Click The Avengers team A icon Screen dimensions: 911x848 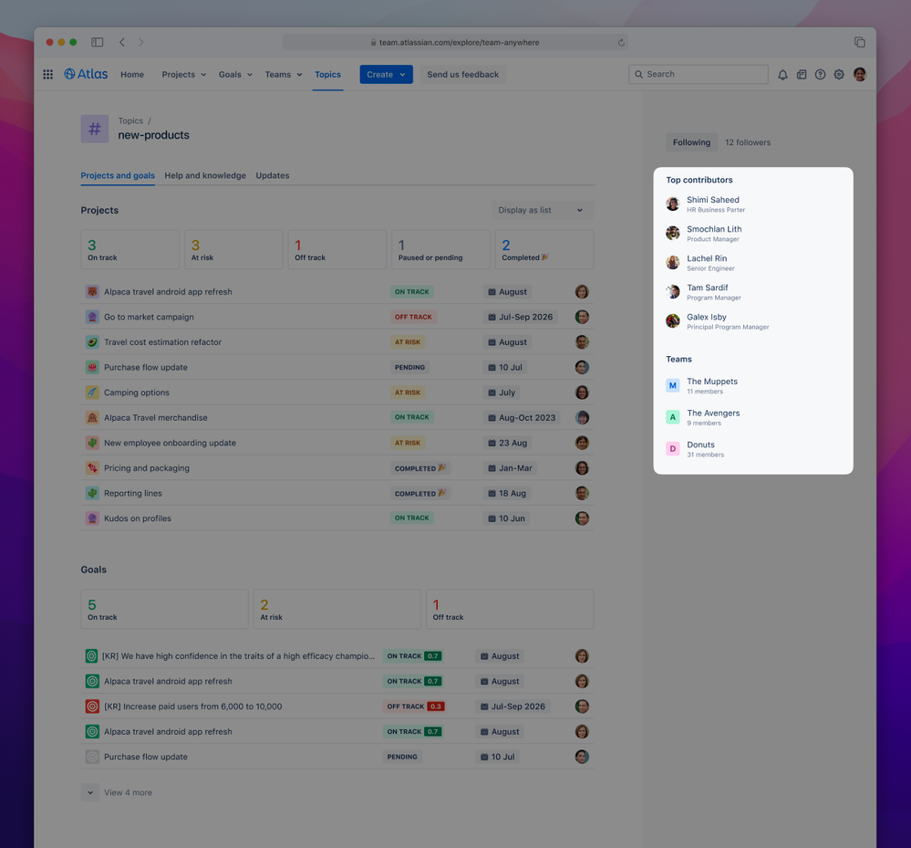672,417
